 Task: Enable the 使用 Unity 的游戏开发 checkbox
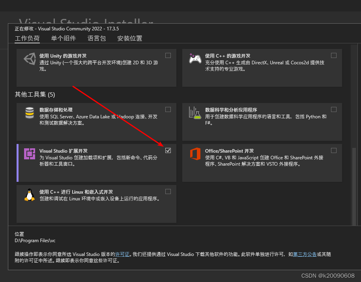[x=168, y=55]
